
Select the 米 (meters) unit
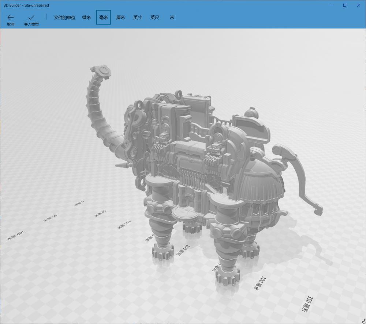(x=172, y=17)
